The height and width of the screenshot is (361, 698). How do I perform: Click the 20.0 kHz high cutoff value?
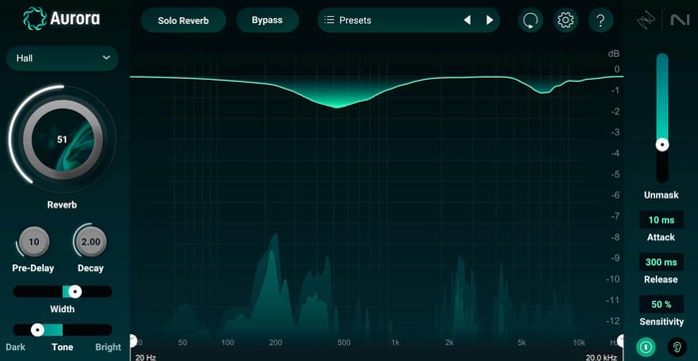point(601,357)
